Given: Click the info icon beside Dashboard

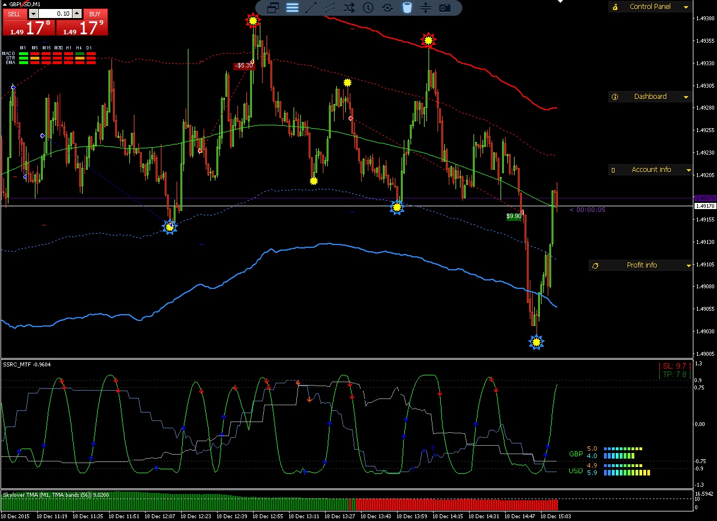Looking at the screenshot, I should 615,97.
